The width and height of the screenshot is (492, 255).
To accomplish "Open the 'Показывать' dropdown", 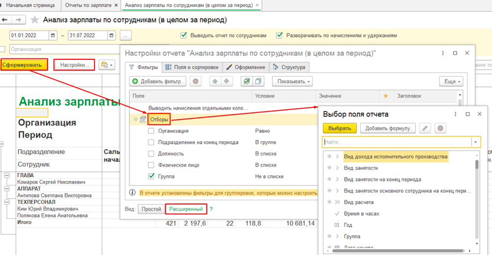I will 292,81.
